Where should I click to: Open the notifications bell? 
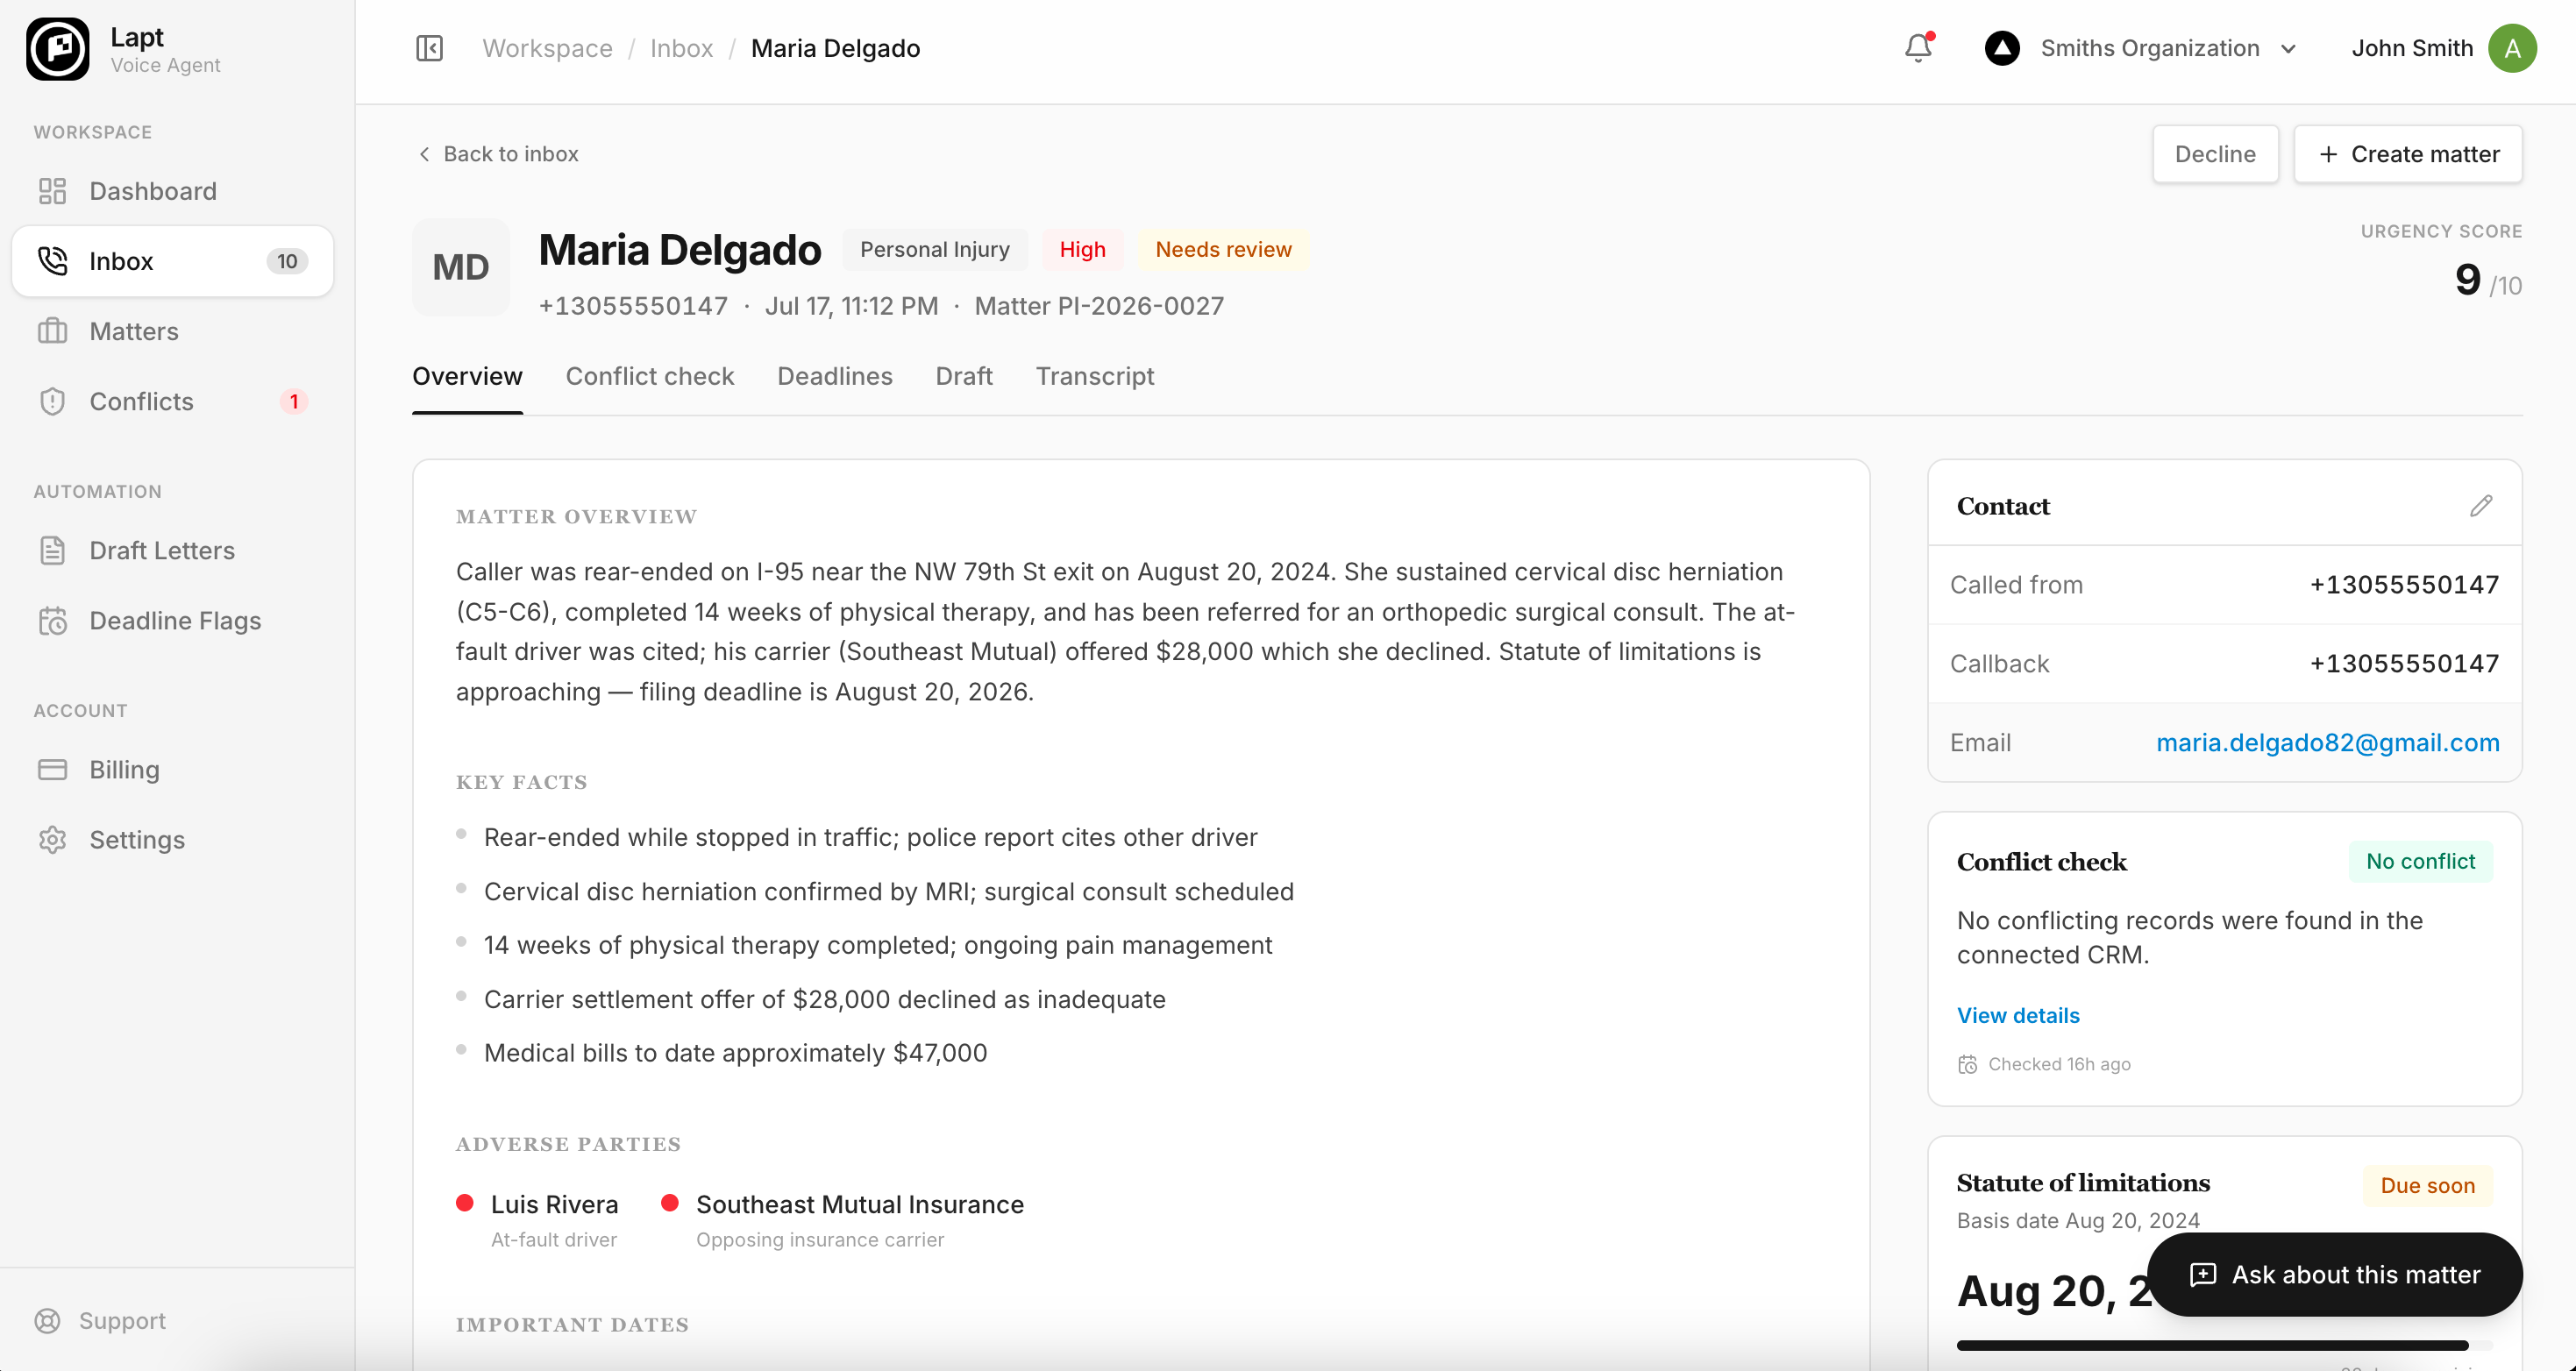click(1918, 48)
